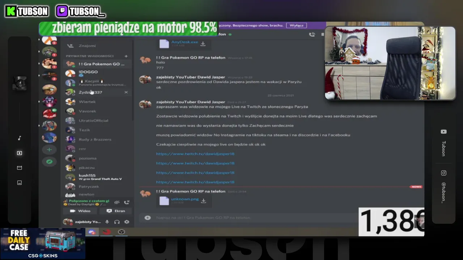463x260 pixels.
Task: Disconnect from the voice call
Action: coord(127,203)
